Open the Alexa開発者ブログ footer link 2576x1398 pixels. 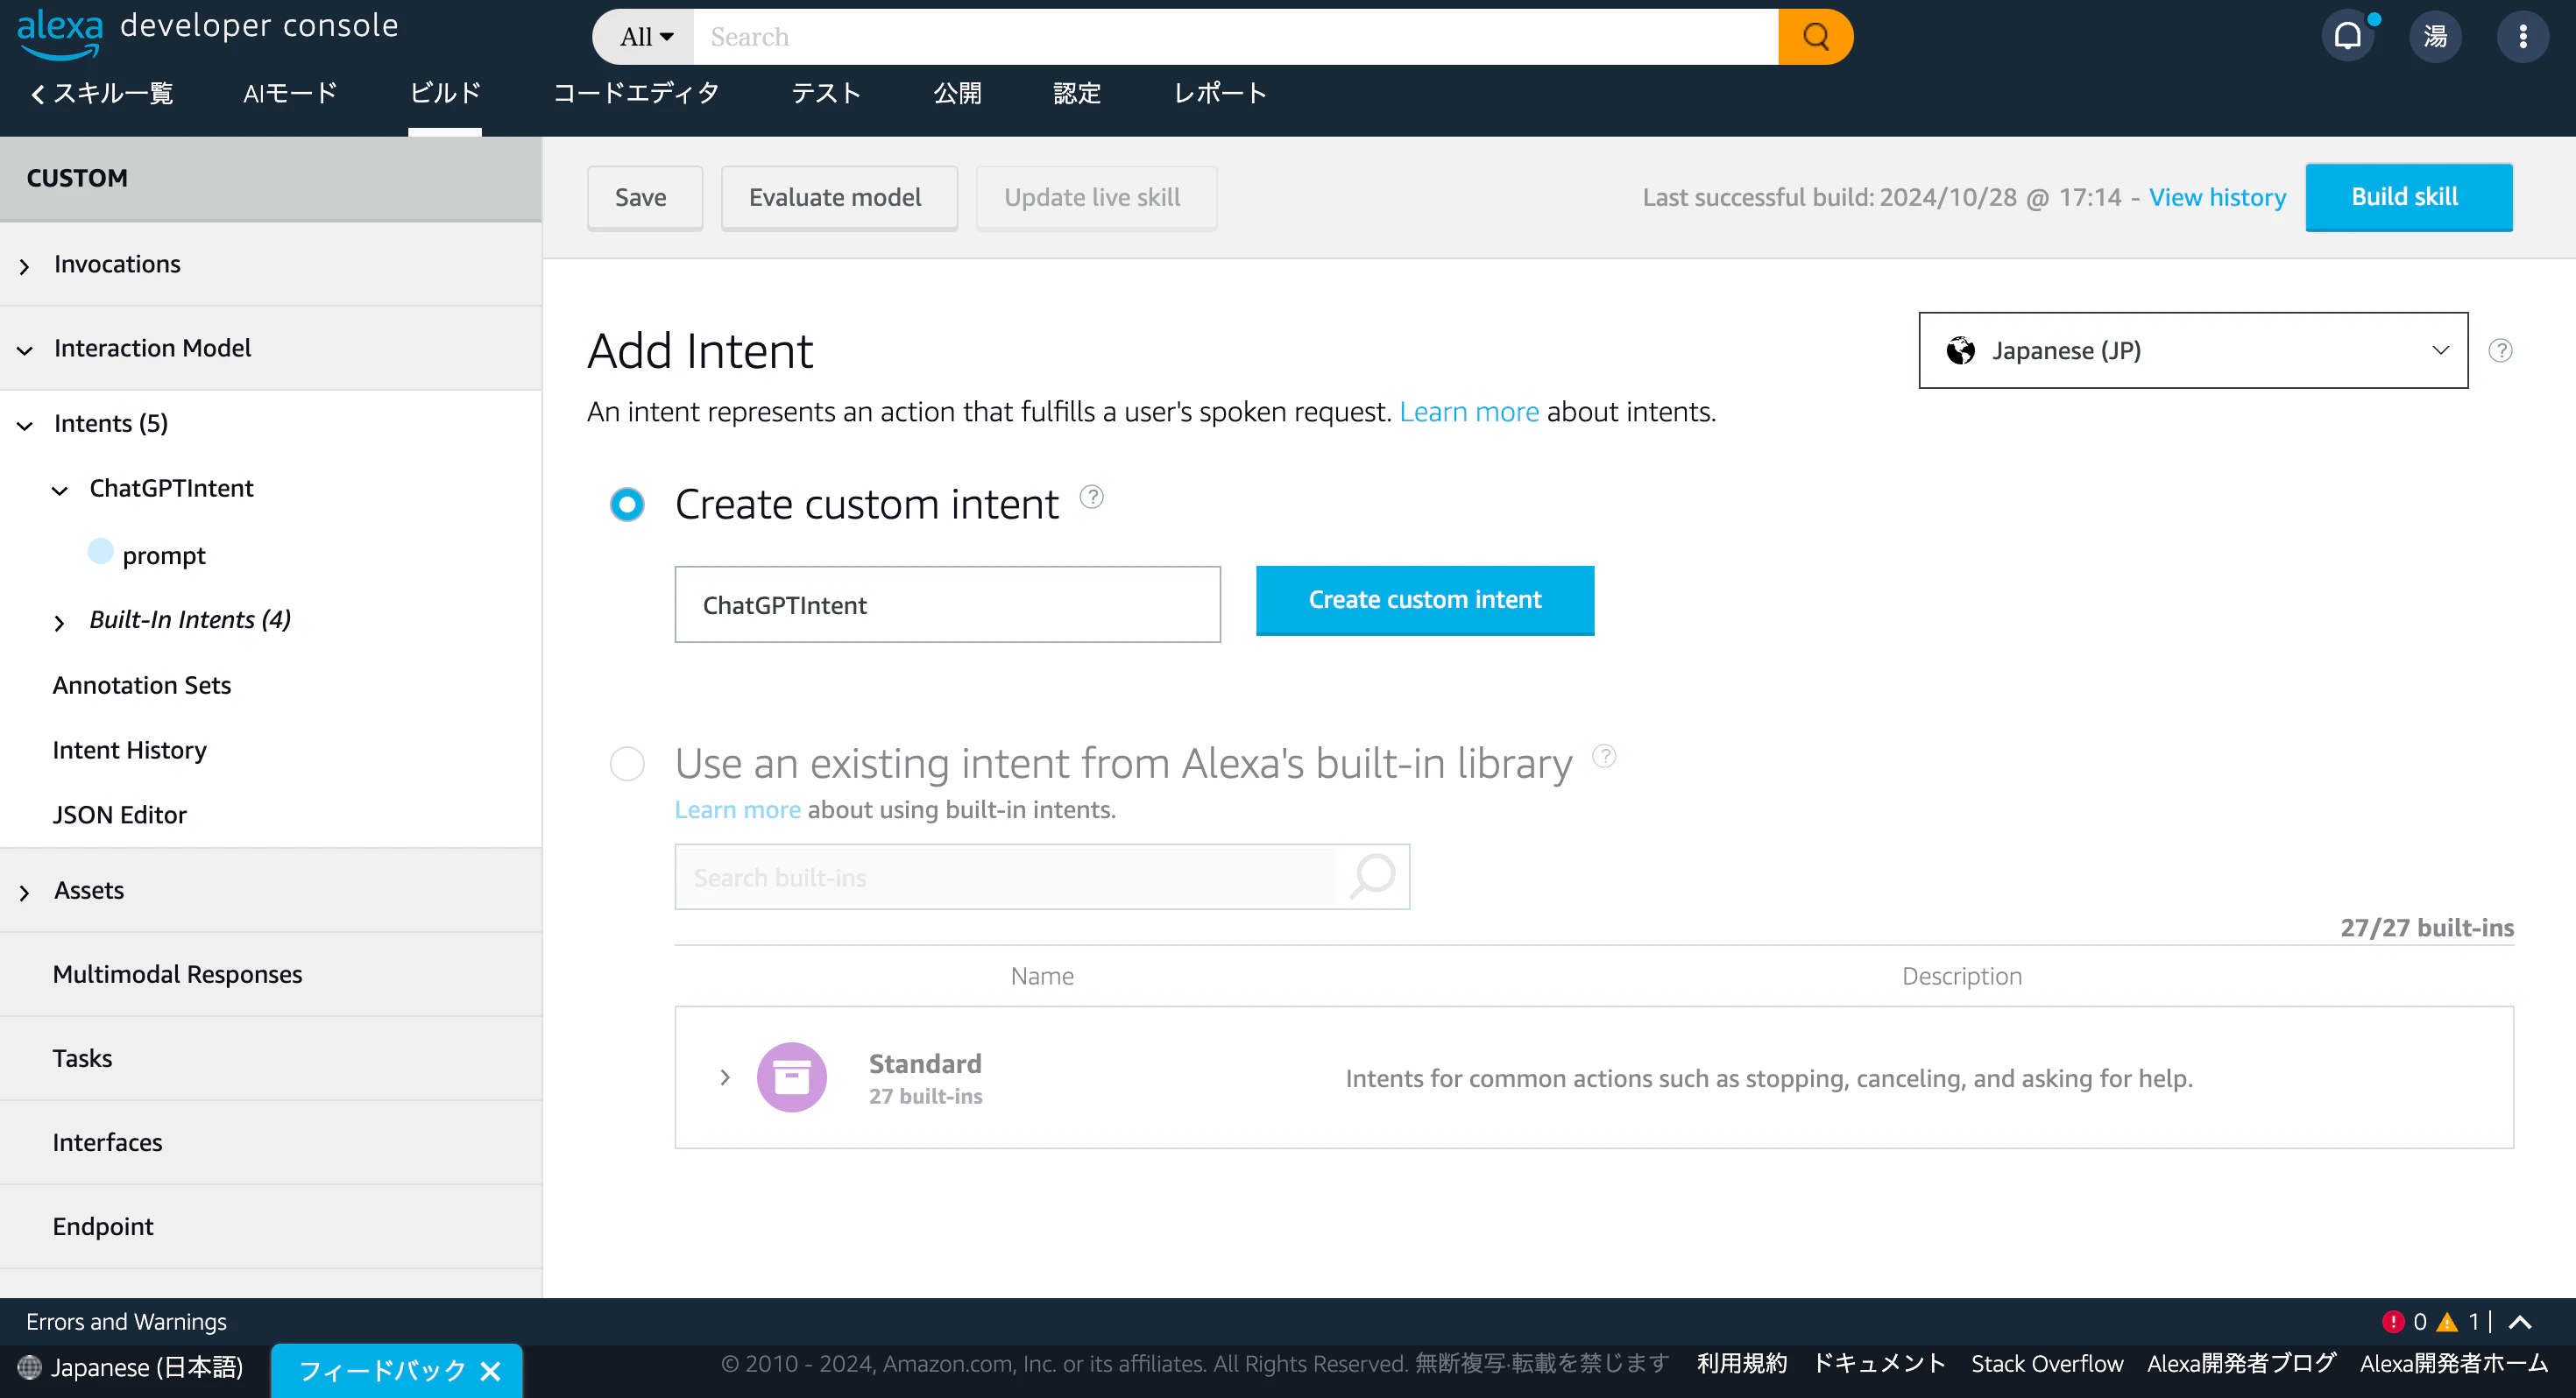pyautogui.click(x=2241, y=1364)
